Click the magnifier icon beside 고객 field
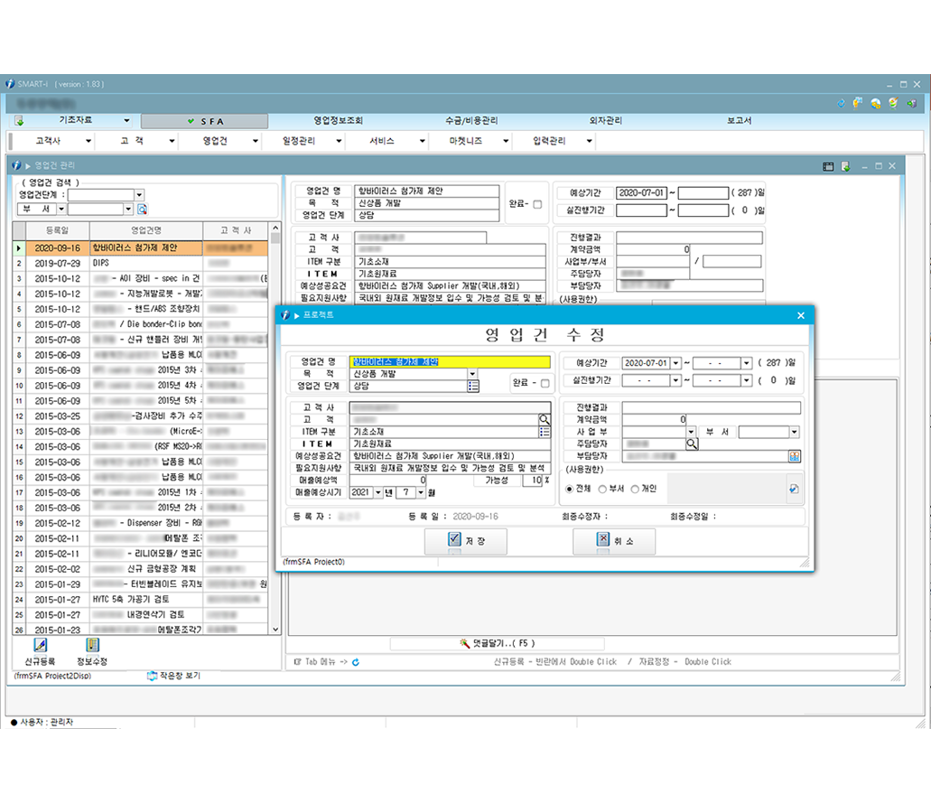The height and width of the screenshot is (803, 931). pos(544,420)
